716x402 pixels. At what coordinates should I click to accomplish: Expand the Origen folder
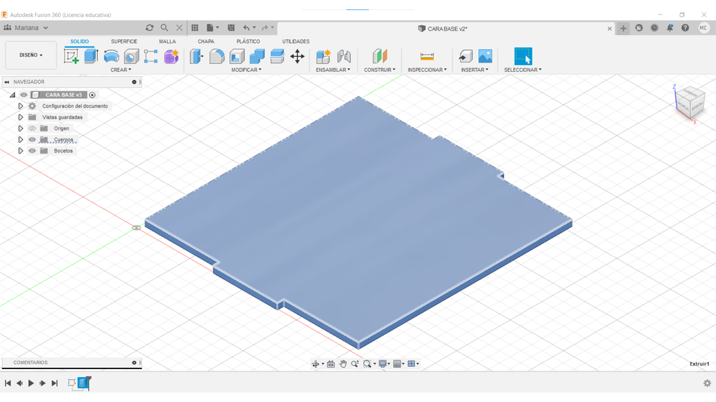pos(21,128)
